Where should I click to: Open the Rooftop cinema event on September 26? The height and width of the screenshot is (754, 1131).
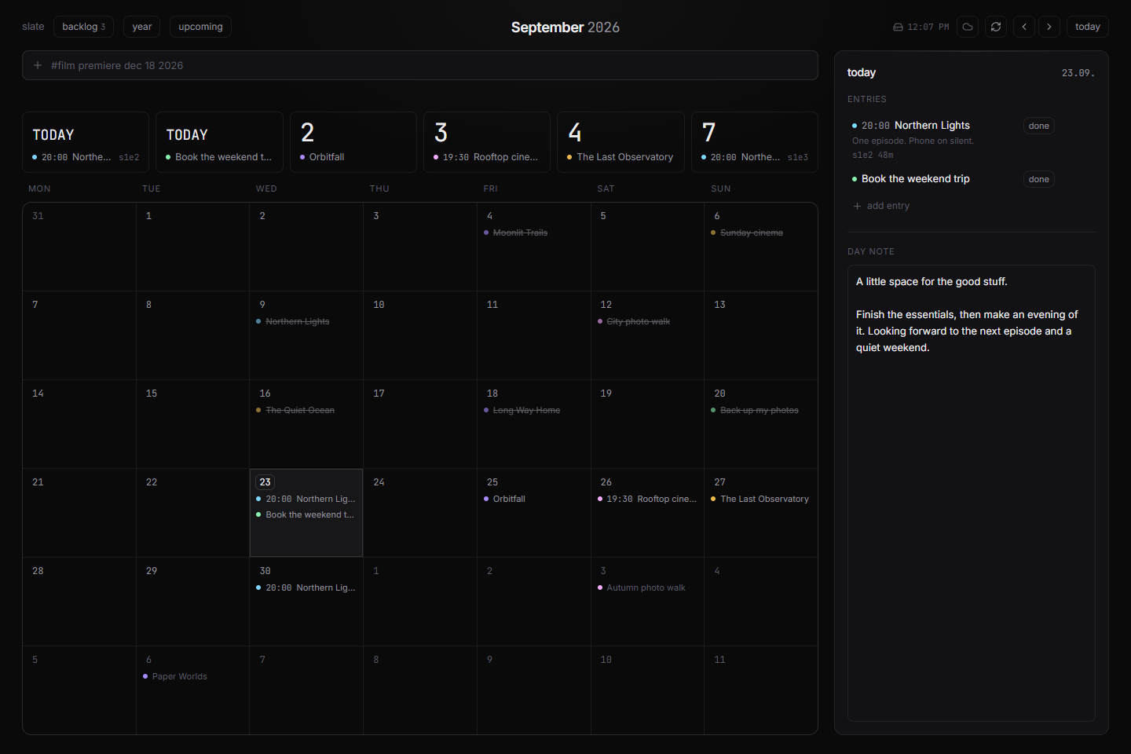tap(647, 499)
